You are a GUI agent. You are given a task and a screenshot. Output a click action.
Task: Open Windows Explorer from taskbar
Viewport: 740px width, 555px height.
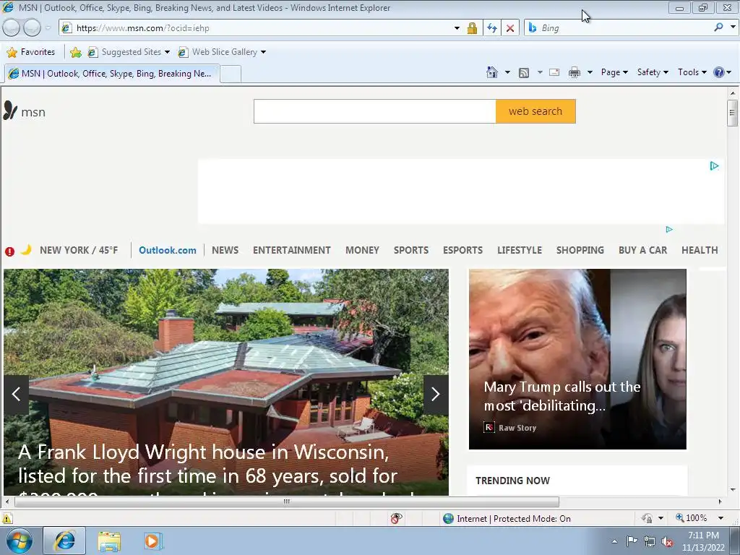pyautogui.click(x=109, y=541)
